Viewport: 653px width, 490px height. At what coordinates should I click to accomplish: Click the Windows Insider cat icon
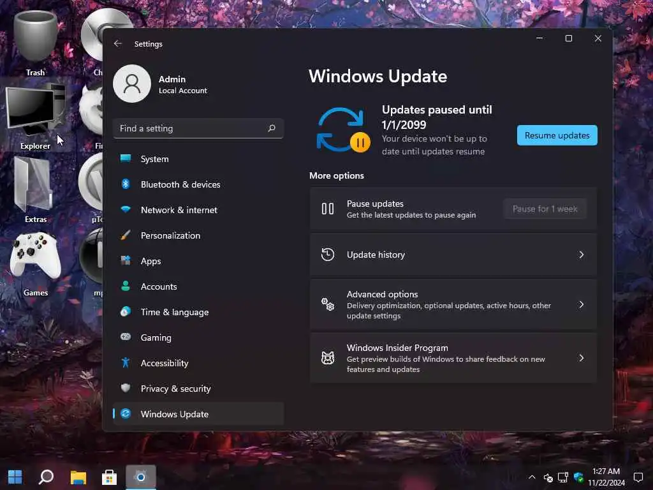pos(328,358)
